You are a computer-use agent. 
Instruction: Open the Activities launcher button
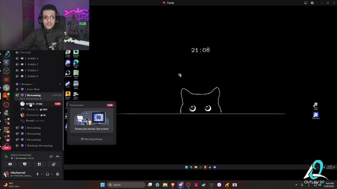pyautogui.click(x=39, y=164)
